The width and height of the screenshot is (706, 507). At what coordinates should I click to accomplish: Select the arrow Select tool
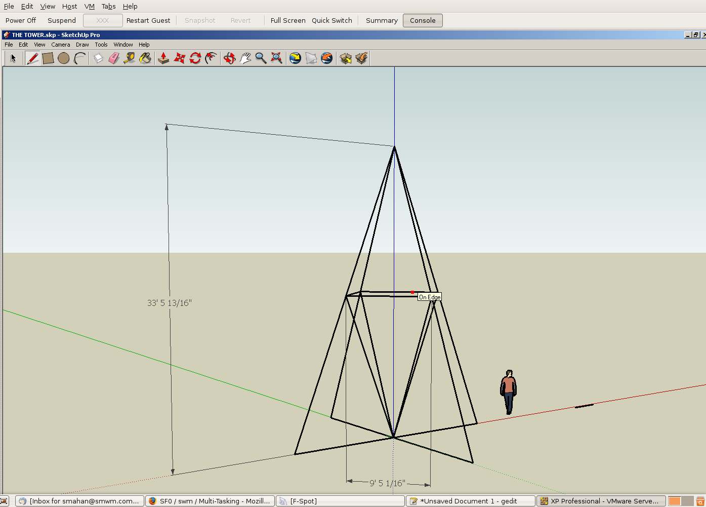coord(13,58)
